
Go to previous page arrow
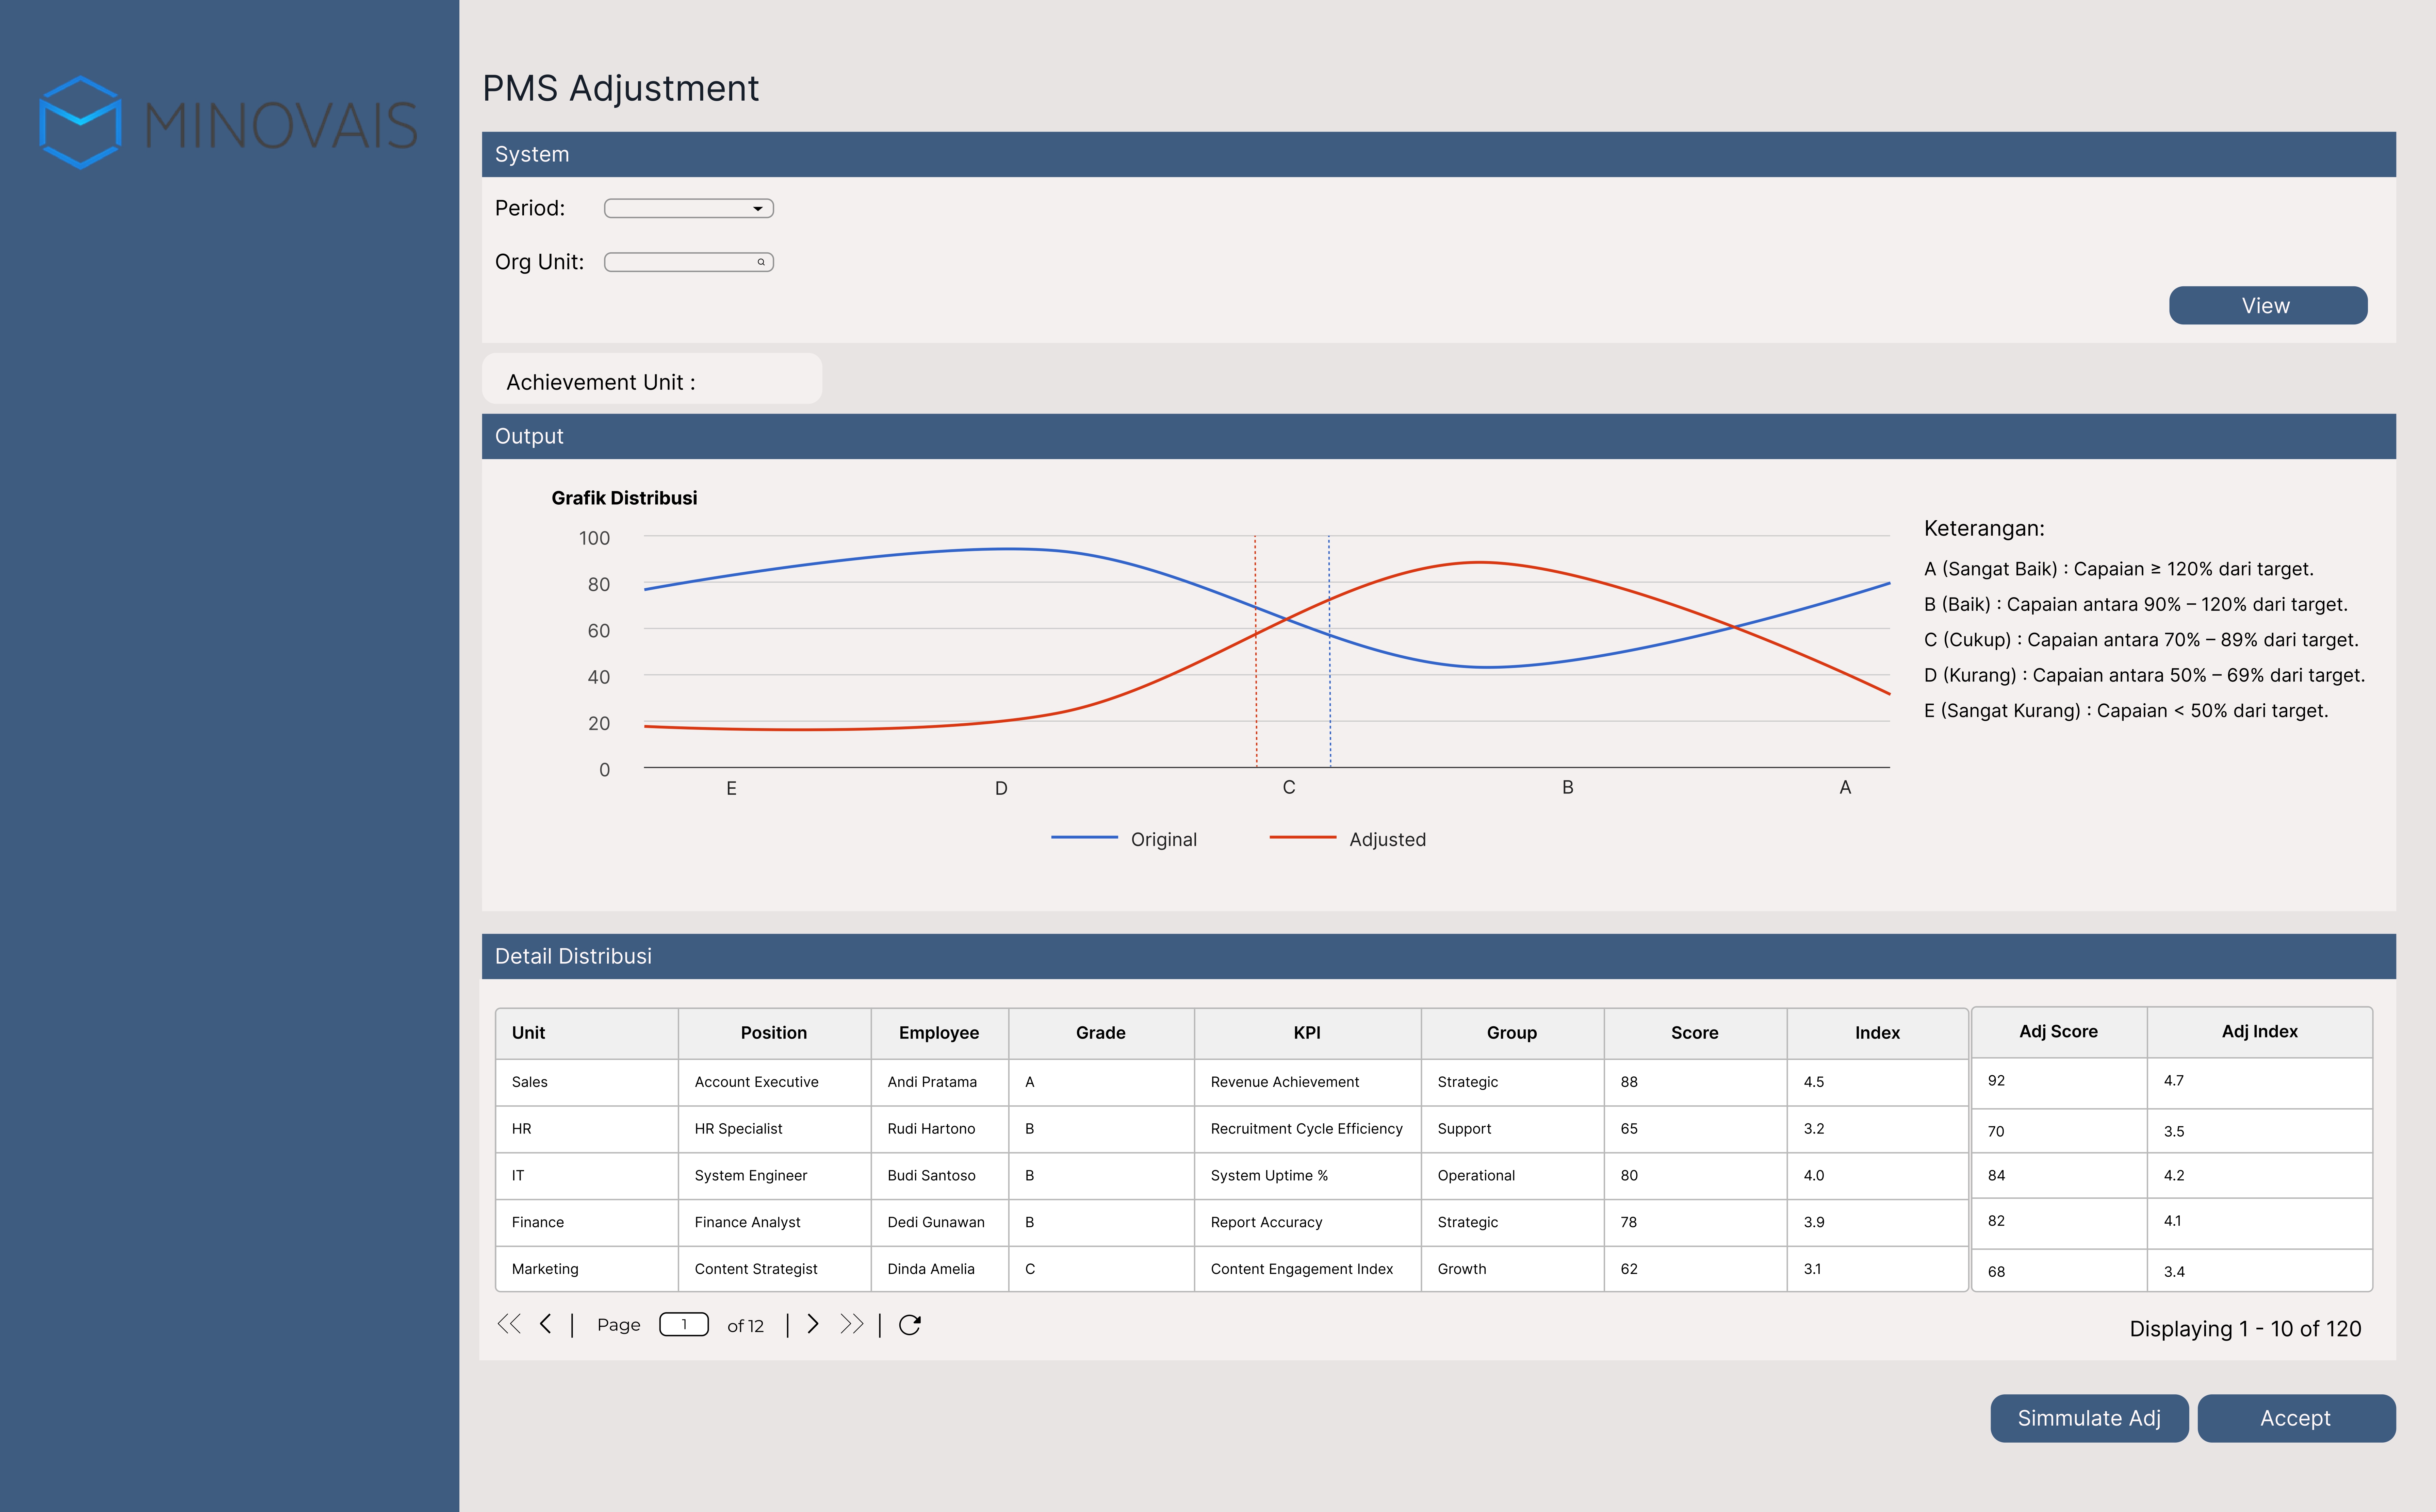coord(545,1324)
